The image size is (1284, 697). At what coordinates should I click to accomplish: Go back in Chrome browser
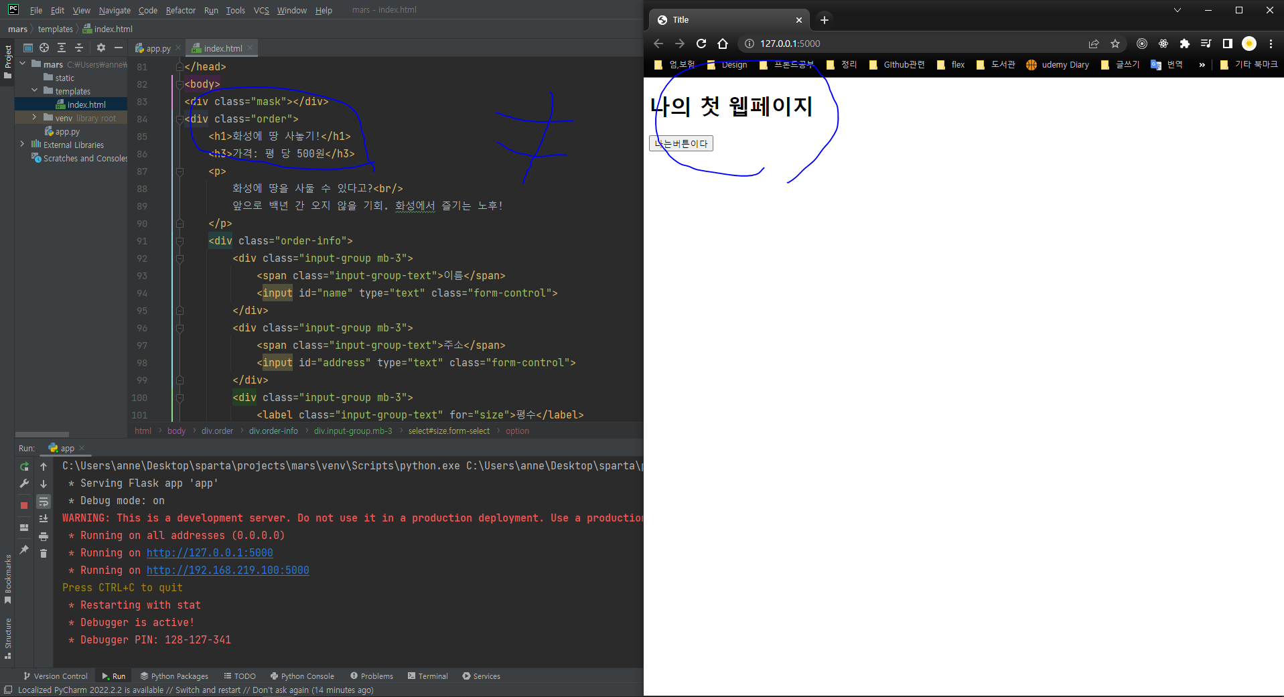click(x=658, y=44)
